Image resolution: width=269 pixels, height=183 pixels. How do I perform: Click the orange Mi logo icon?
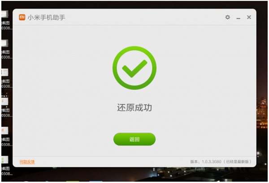(22, 17)
